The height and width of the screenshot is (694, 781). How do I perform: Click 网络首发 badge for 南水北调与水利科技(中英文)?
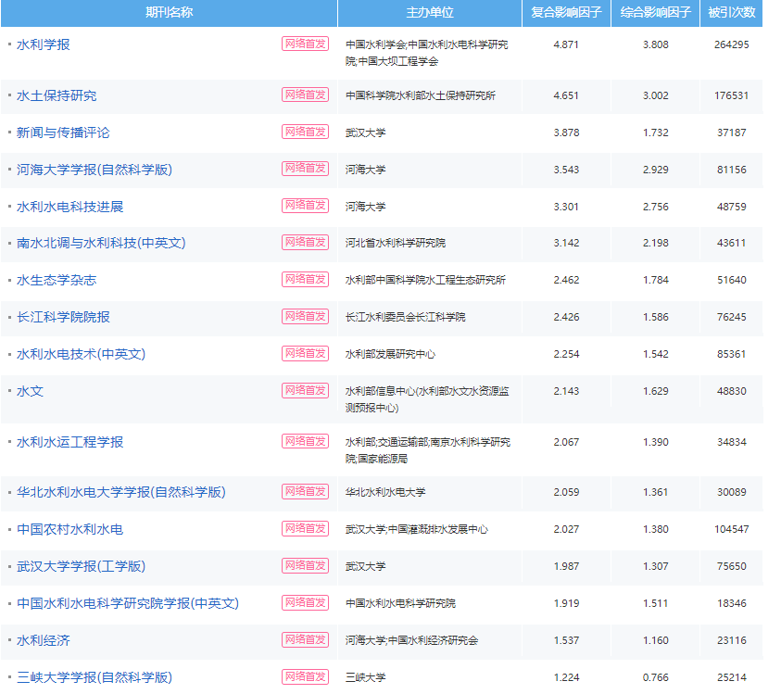(x=306, y=242)
